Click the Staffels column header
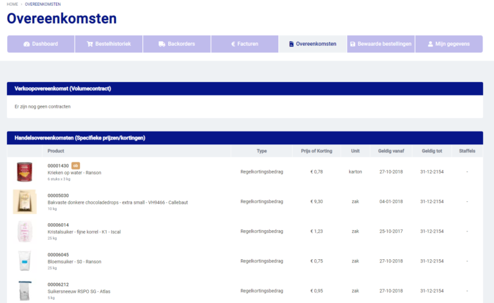This screenshot has height=303, width=494. pos(467,151)
